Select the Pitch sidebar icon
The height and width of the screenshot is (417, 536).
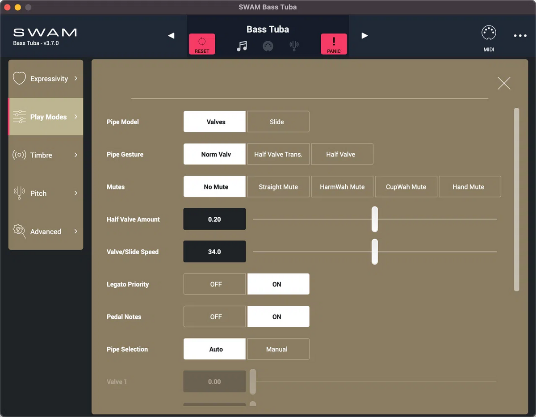pyautogui.click(x=19, y=193)
